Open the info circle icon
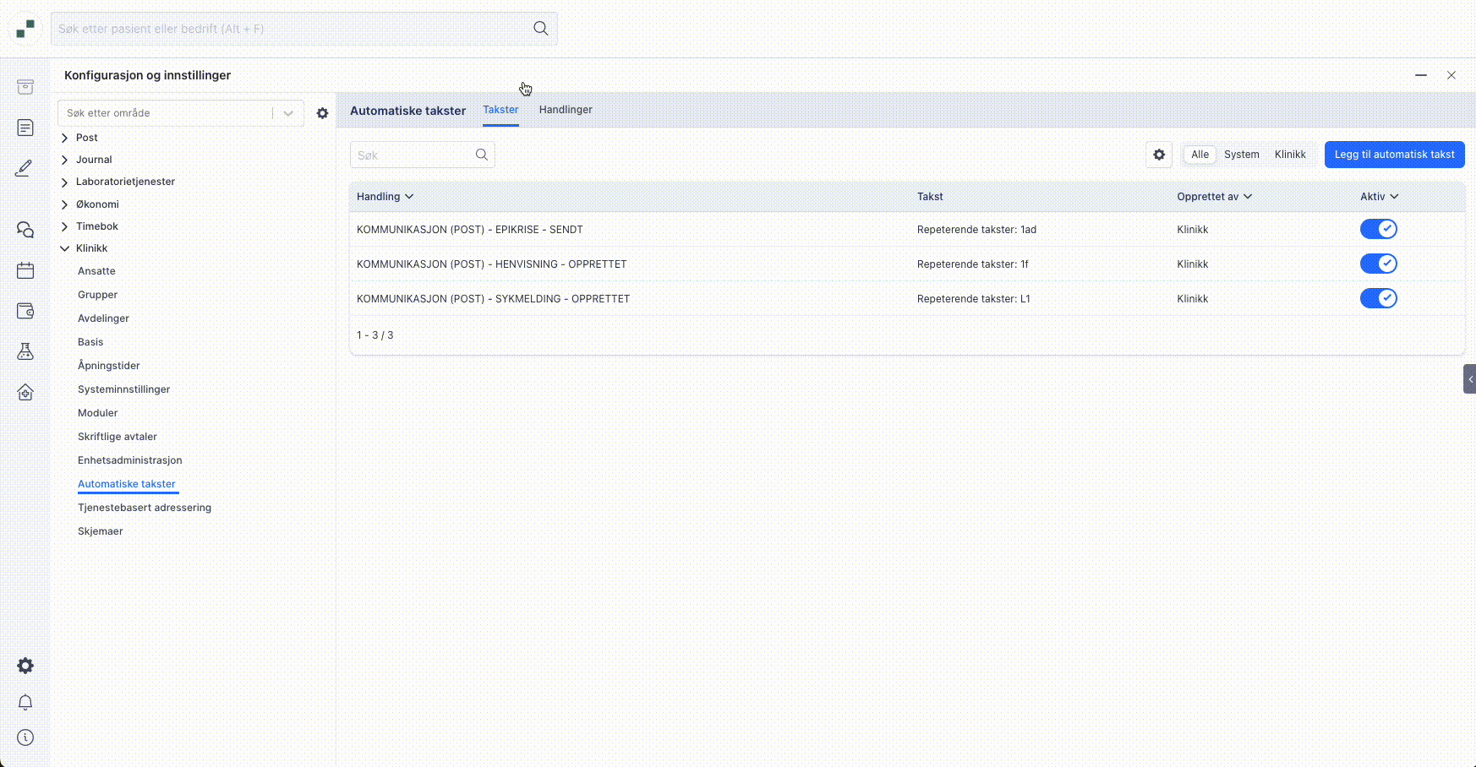The height and width of the screenshot is (767, 1476). point(25,737)
